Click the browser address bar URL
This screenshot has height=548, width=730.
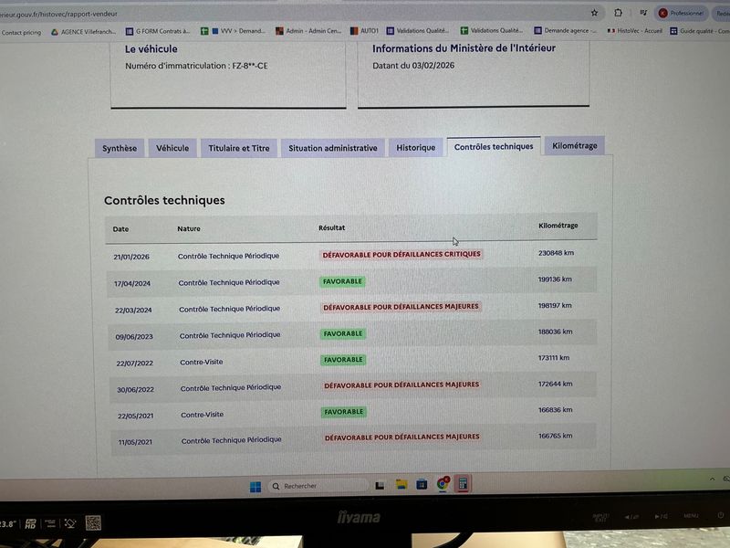coord(55,15)
